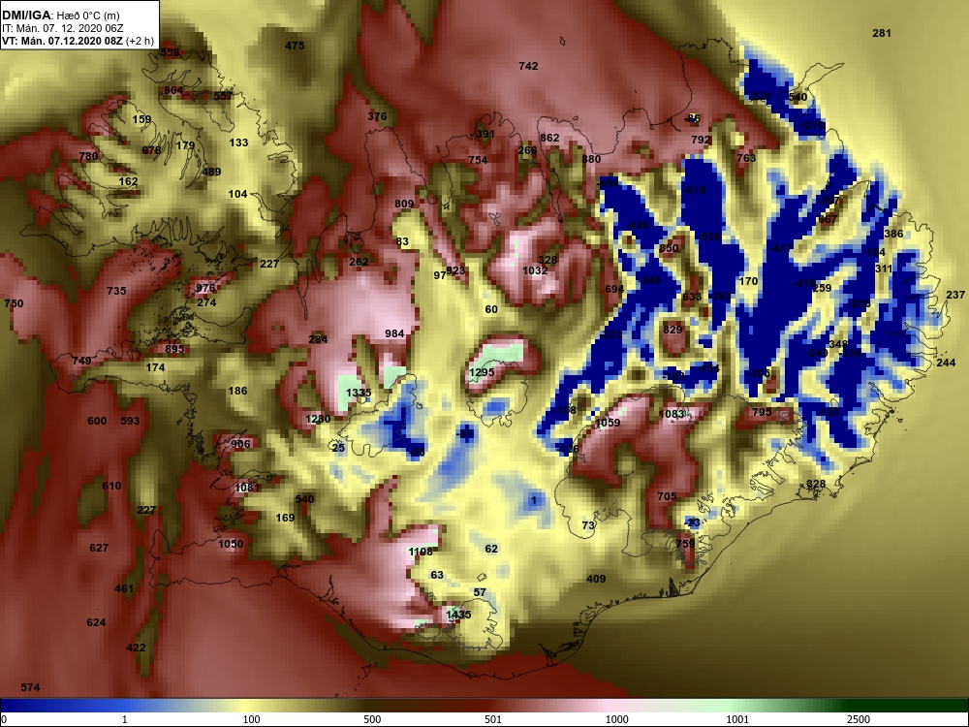Screen dimensions: 969x727
Task: Click the 25 value label
Action: 338,448
